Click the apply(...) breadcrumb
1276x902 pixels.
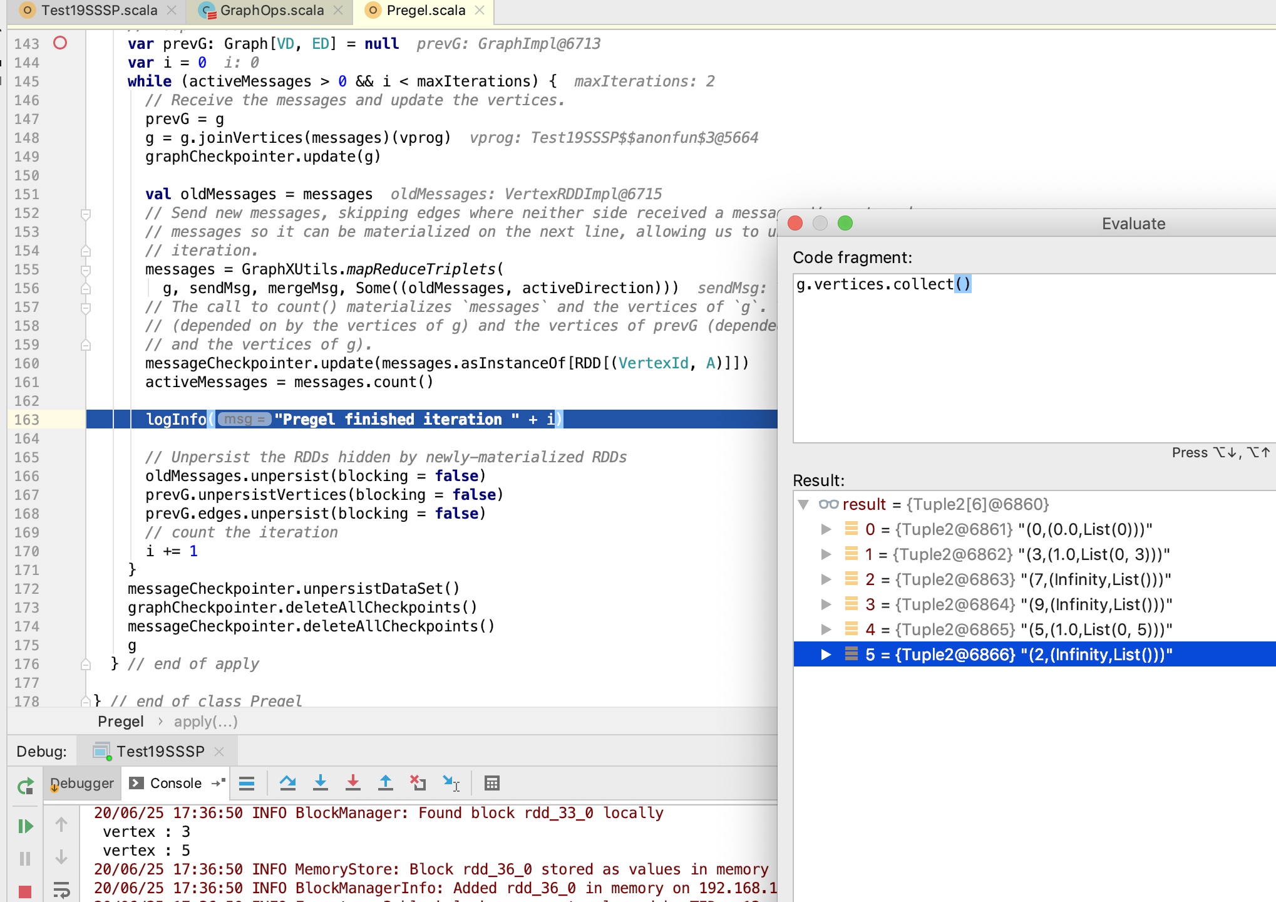[x=206, y=722]
